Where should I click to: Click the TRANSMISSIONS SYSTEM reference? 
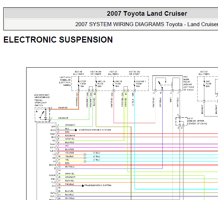pyautogui.click(x=98, y=185)
